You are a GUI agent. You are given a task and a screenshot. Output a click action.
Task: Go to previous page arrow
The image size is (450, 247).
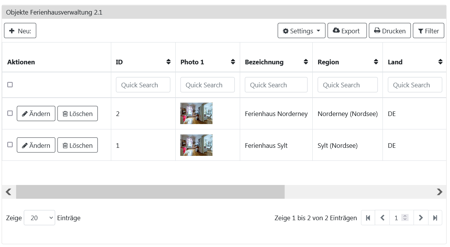(382, 218)
